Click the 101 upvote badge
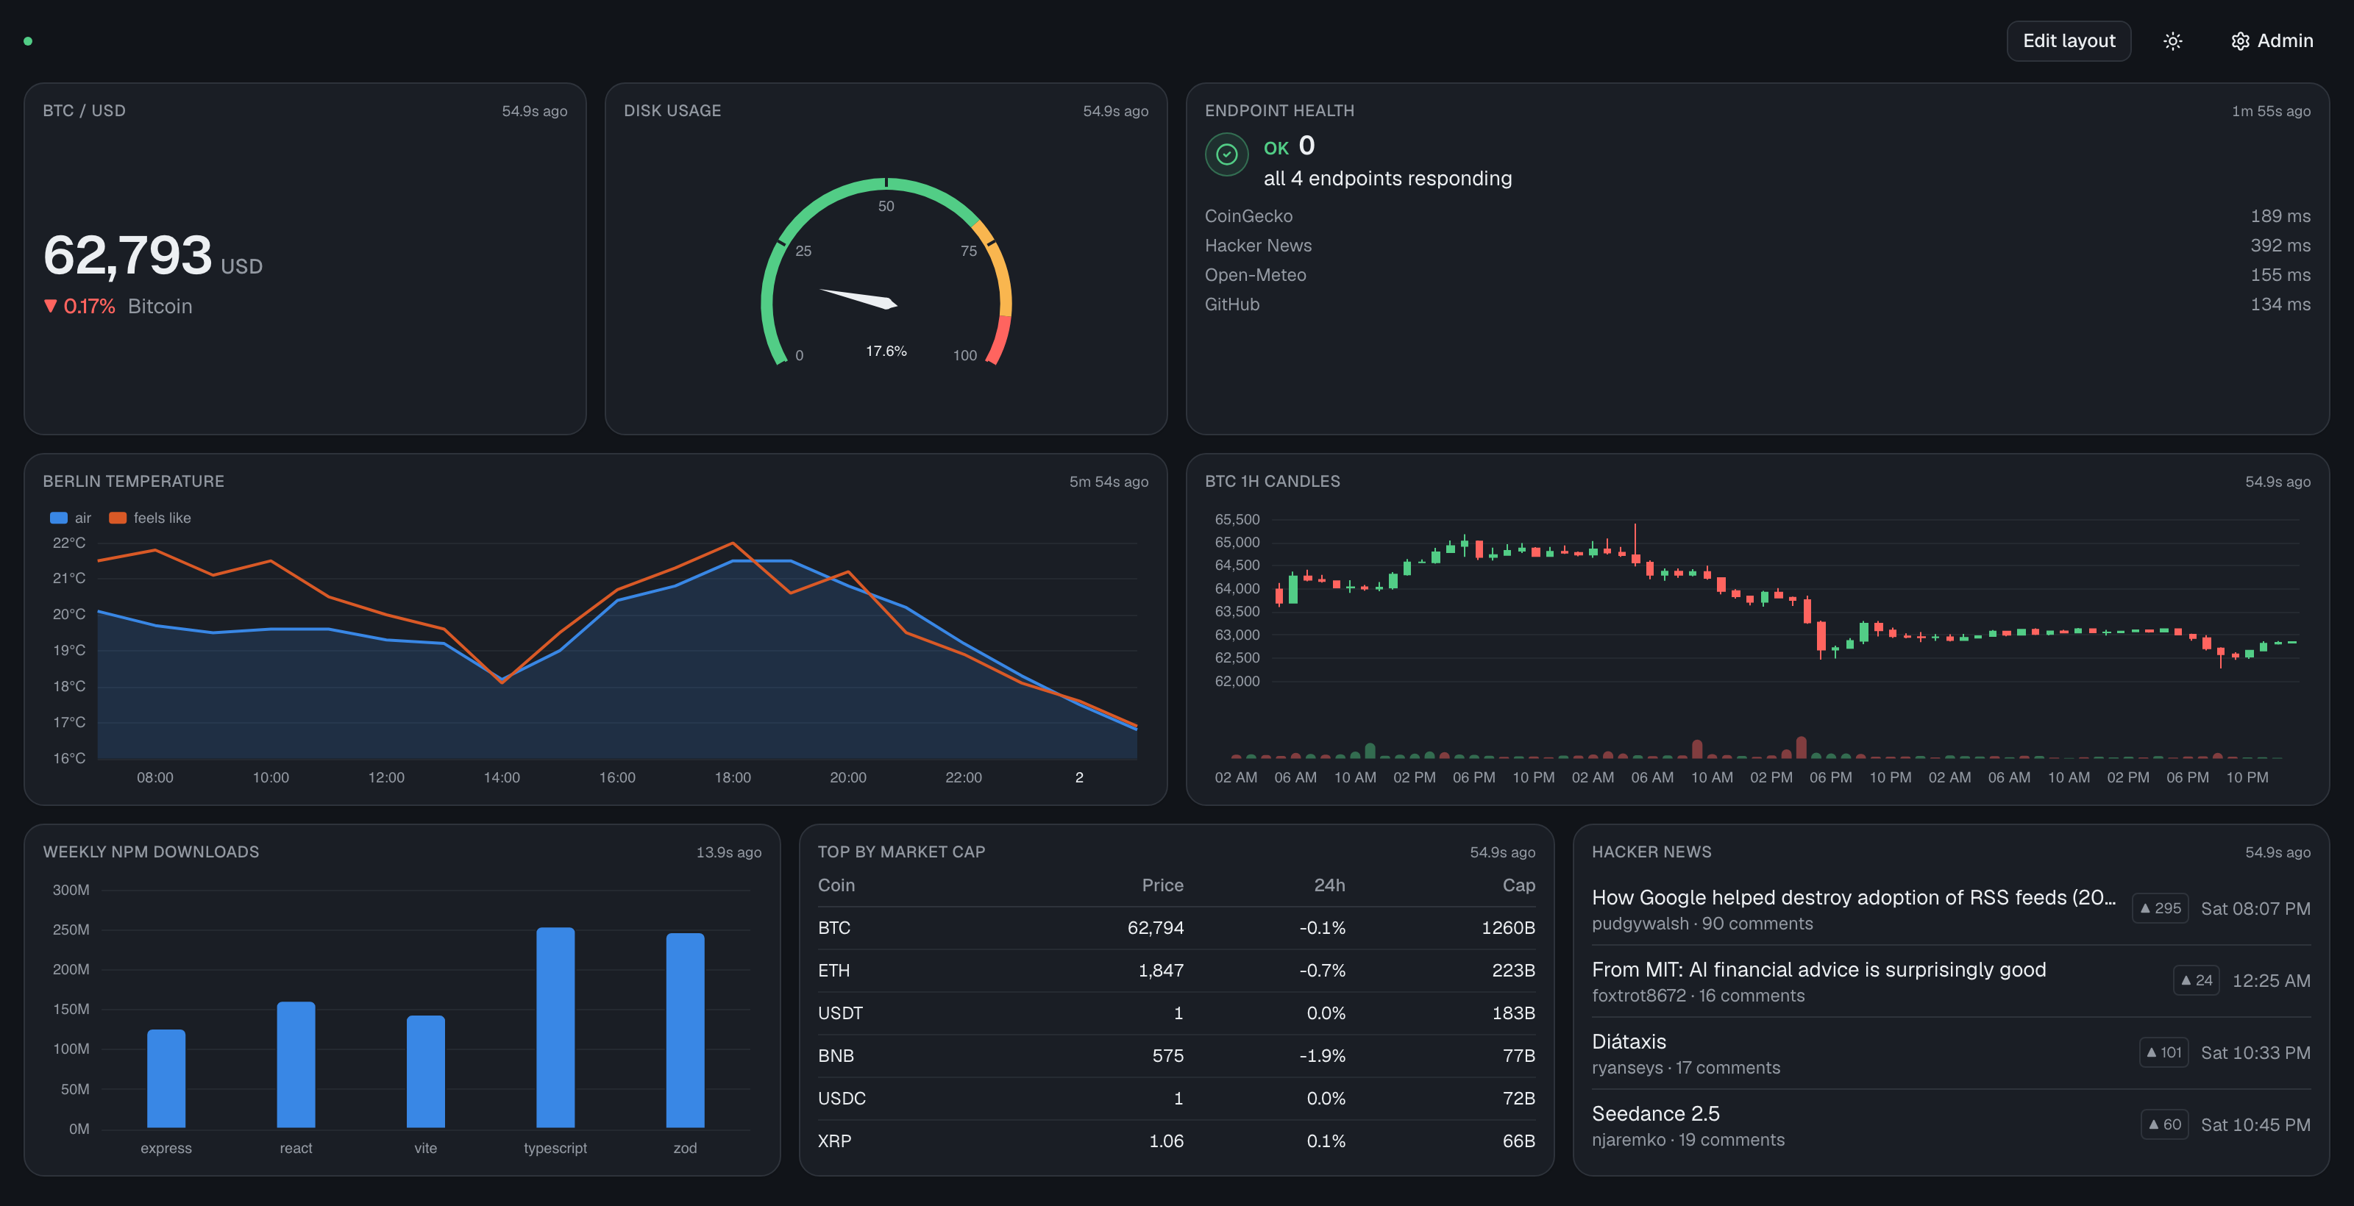The height and width of the screenshot is (1206, 2354). tap(2163, 1052)
